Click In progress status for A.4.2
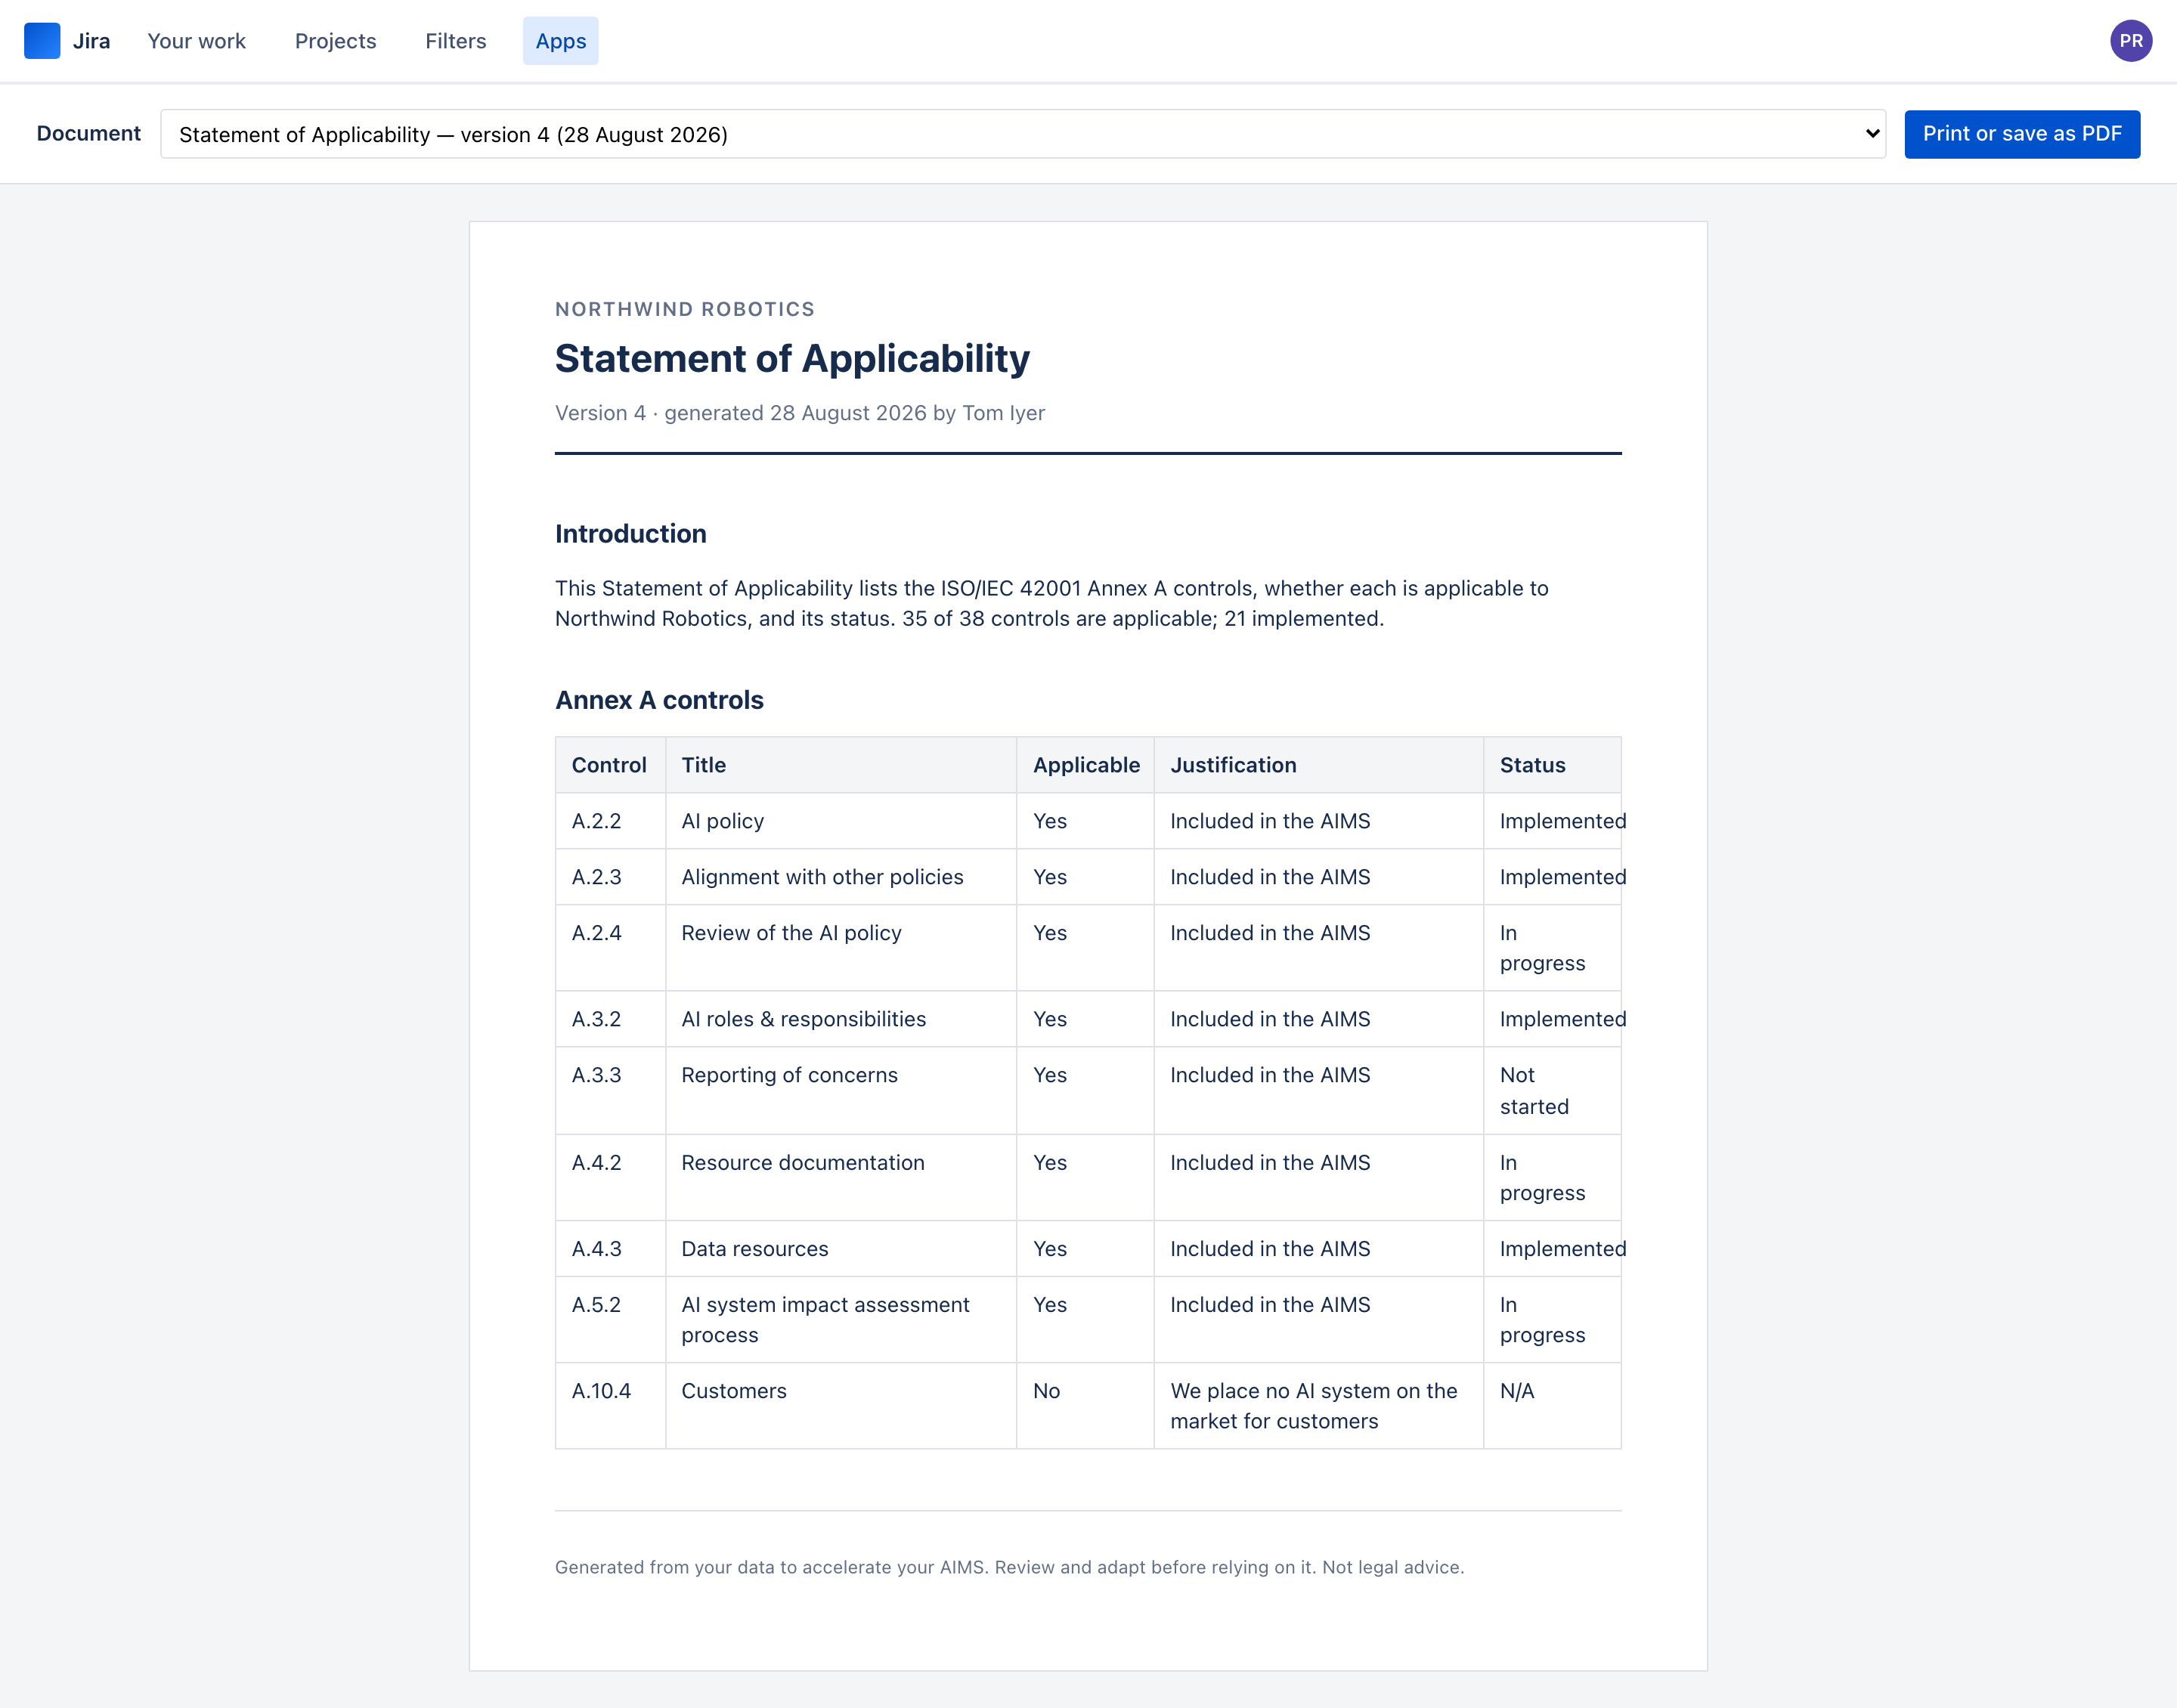This screenshot has height=1708, width=2177. 1552,1178
